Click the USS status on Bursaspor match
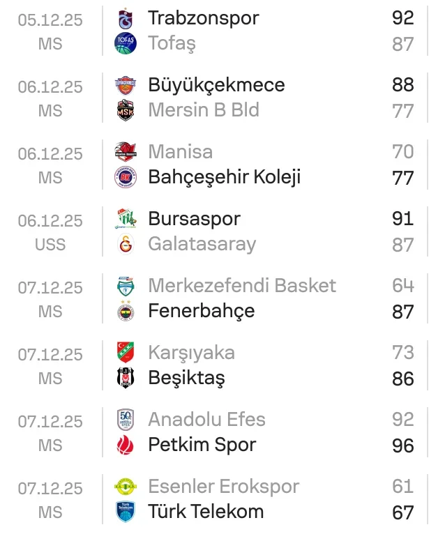The image size is (445, 541). [x=50, y=245]
